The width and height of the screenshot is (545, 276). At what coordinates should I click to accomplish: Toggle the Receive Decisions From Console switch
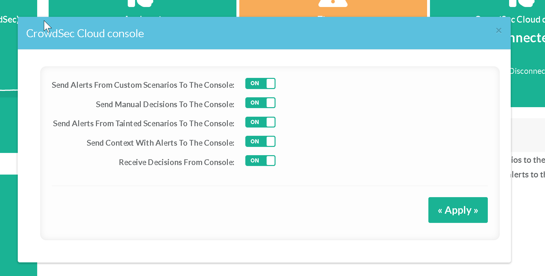[x=260, y=161]
